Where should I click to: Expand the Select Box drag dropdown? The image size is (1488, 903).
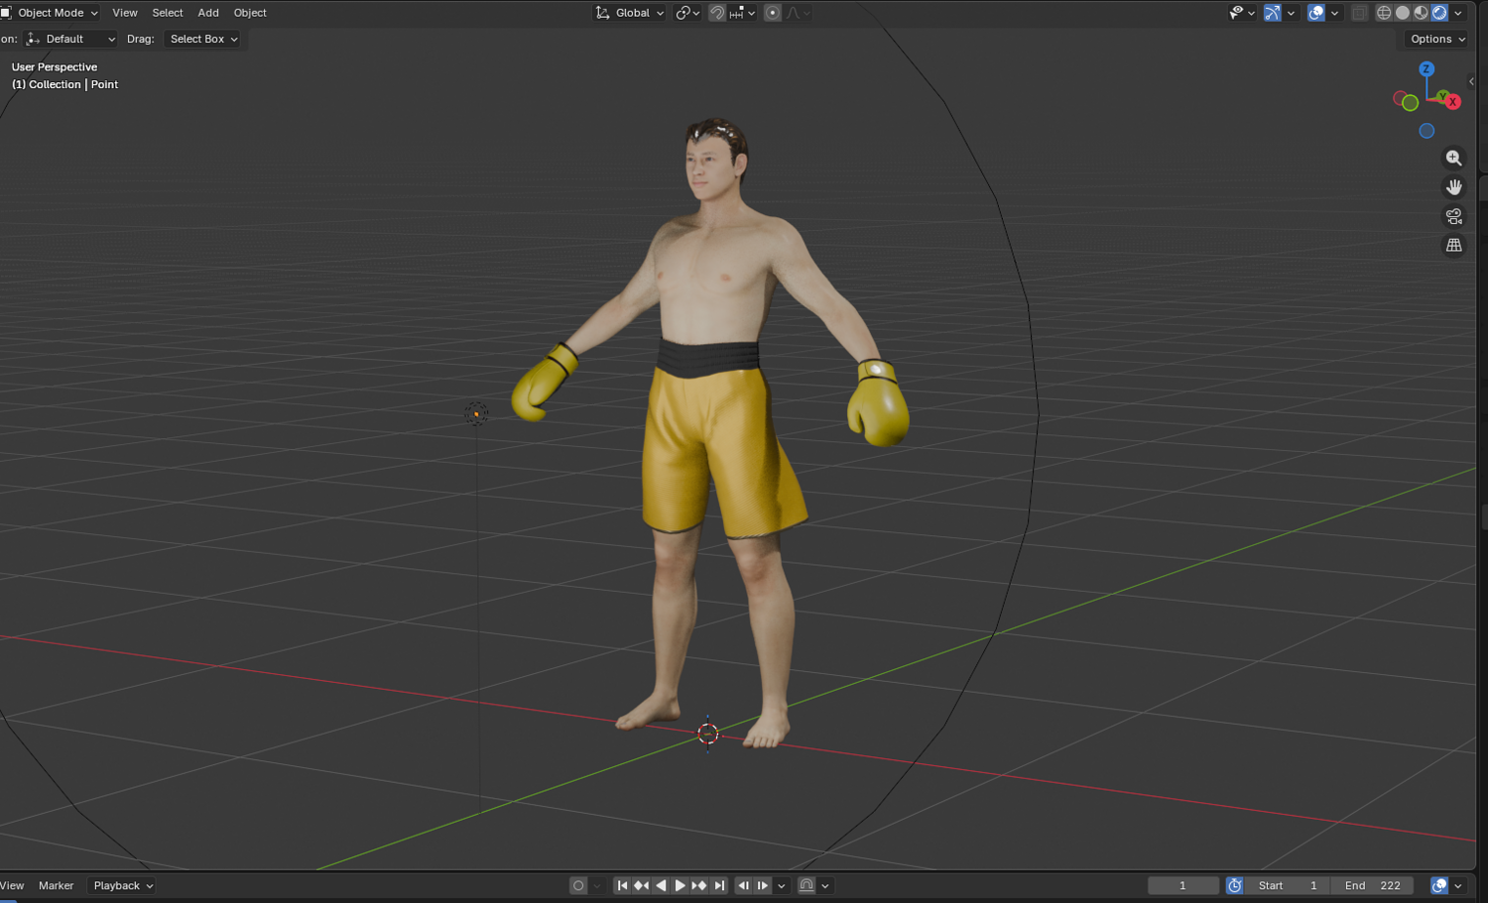pyautogui.click(x=203, y=39)
